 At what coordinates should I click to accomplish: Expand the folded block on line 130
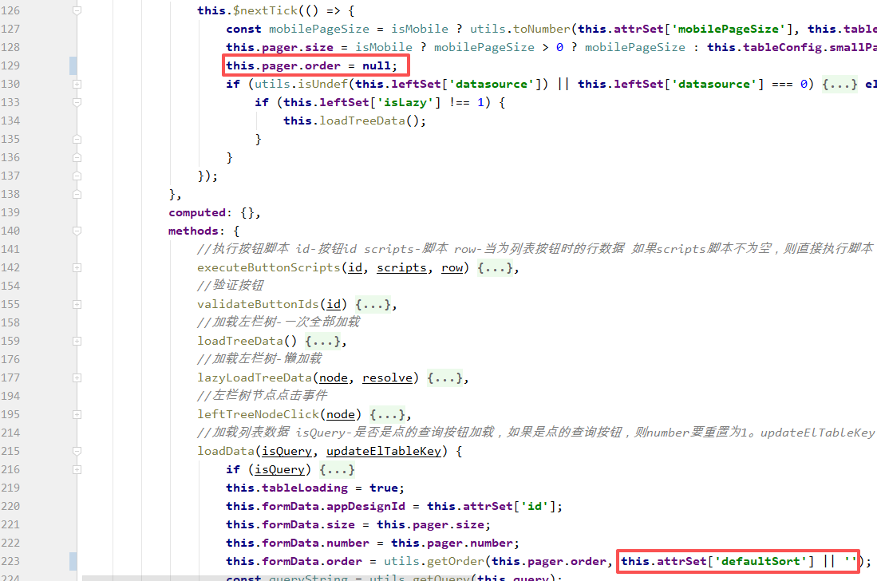(x=77, y=84)
